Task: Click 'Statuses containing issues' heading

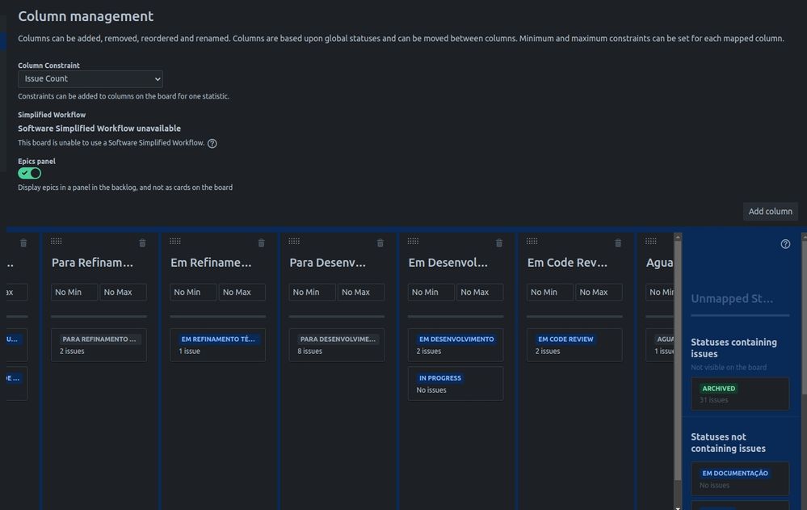Action: pyautogui.click(x=734, y=348)
